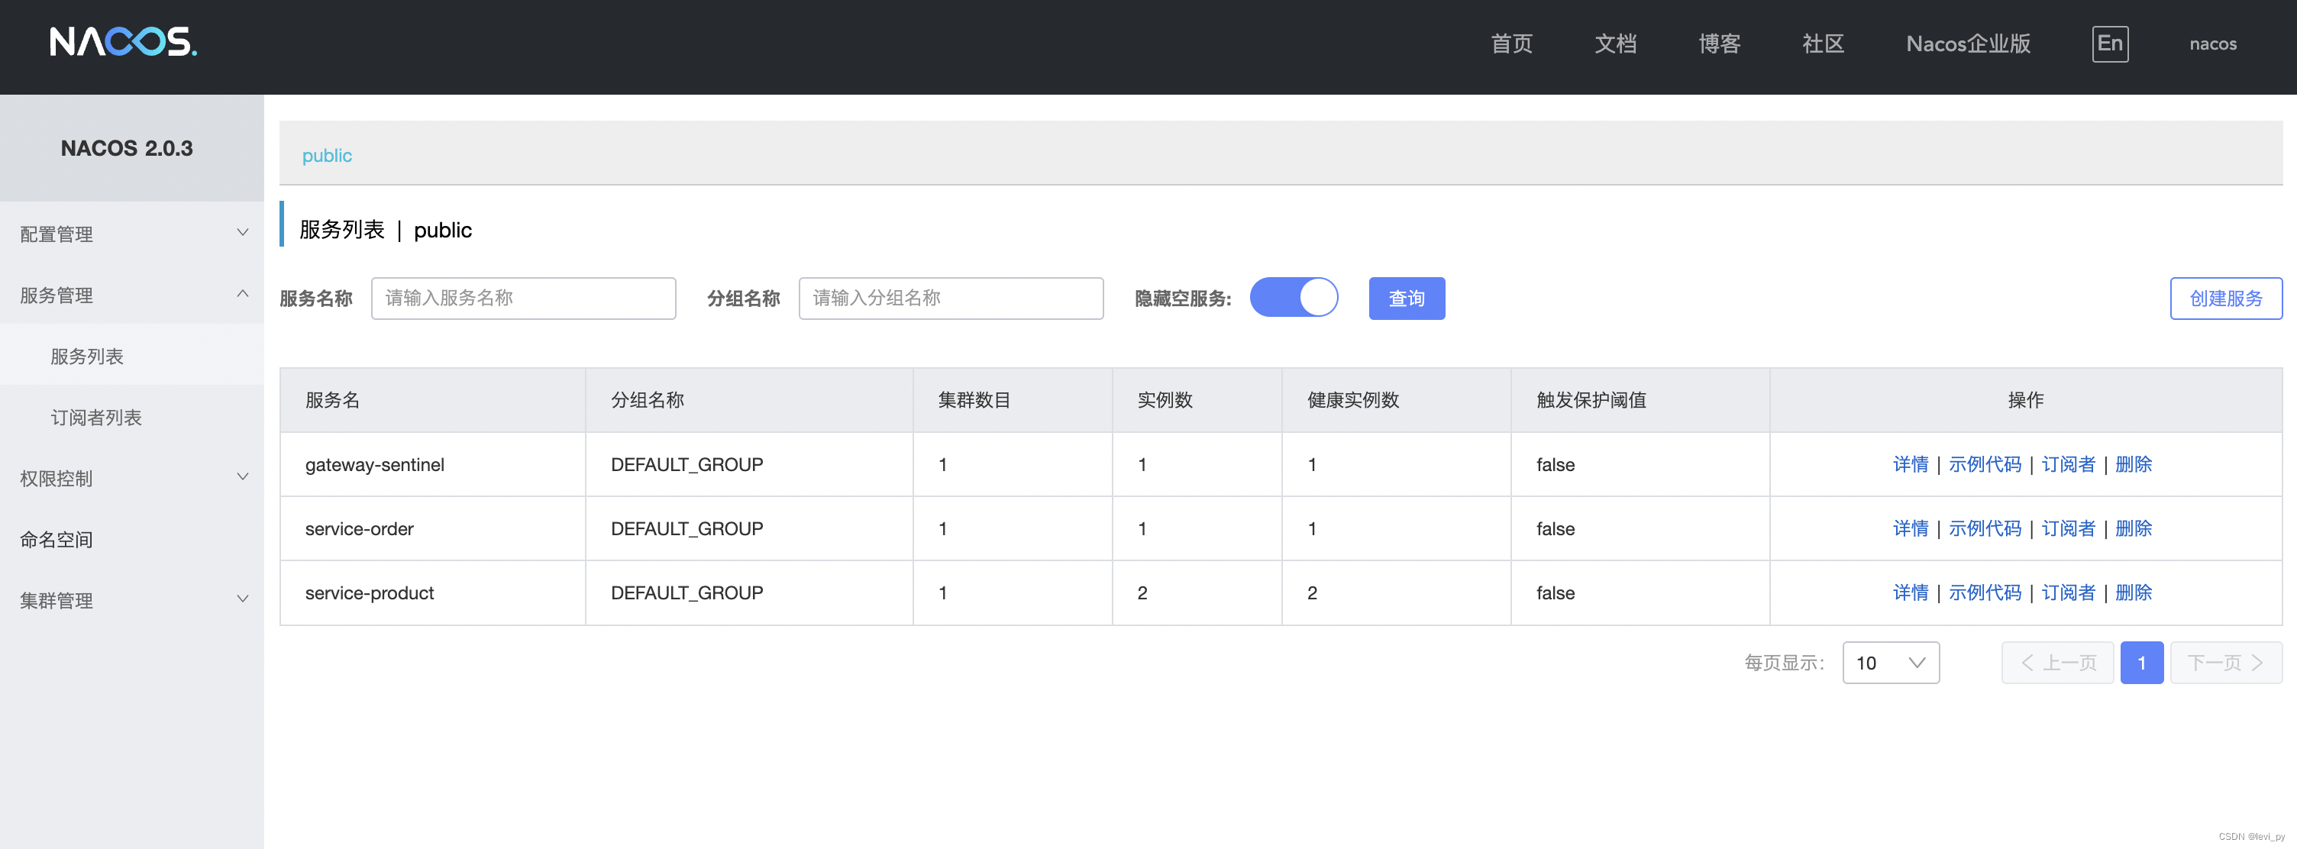This screenshot has height=849, width=2297.
Task: Click the 查询 button
Action: tap(1406, 298)
